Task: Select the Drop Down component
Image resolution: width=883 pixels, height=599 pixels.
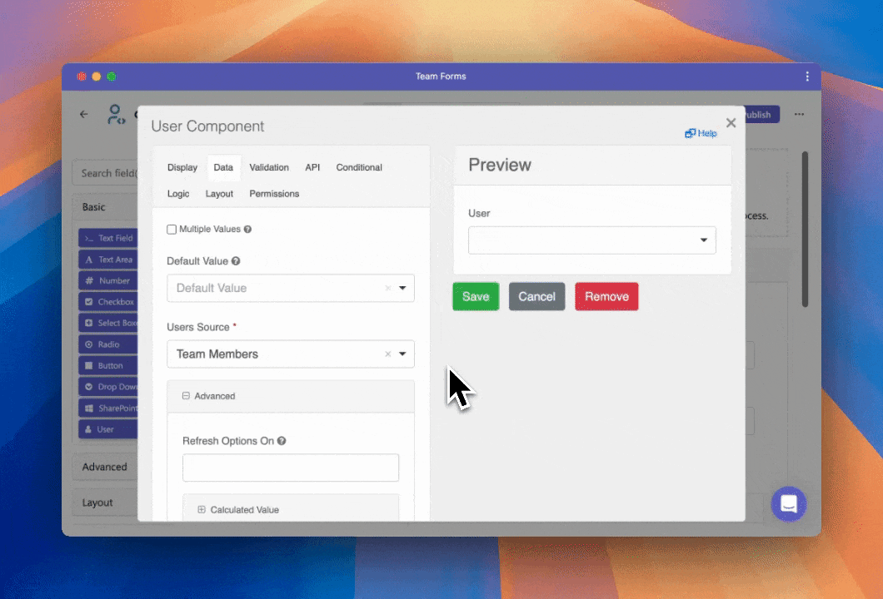Action: click(x=108, y=387)
